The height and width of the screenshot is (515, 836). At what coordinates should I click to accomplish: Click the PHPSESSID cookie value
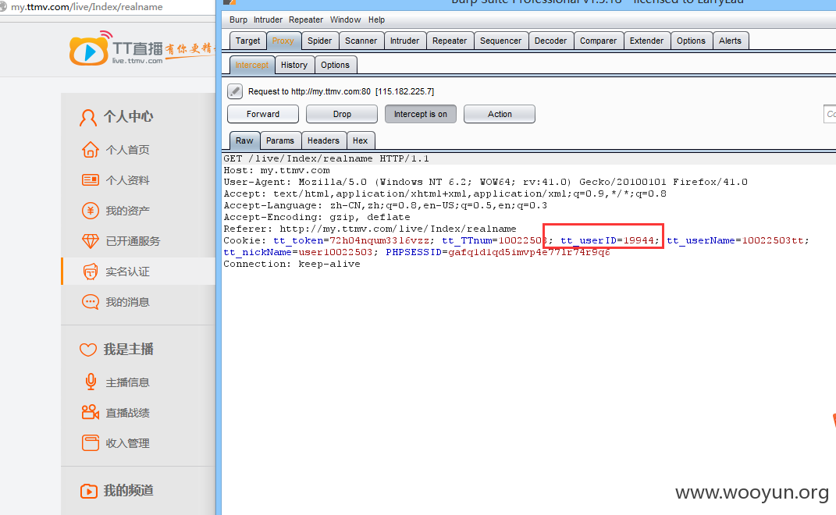pos(529,252)
